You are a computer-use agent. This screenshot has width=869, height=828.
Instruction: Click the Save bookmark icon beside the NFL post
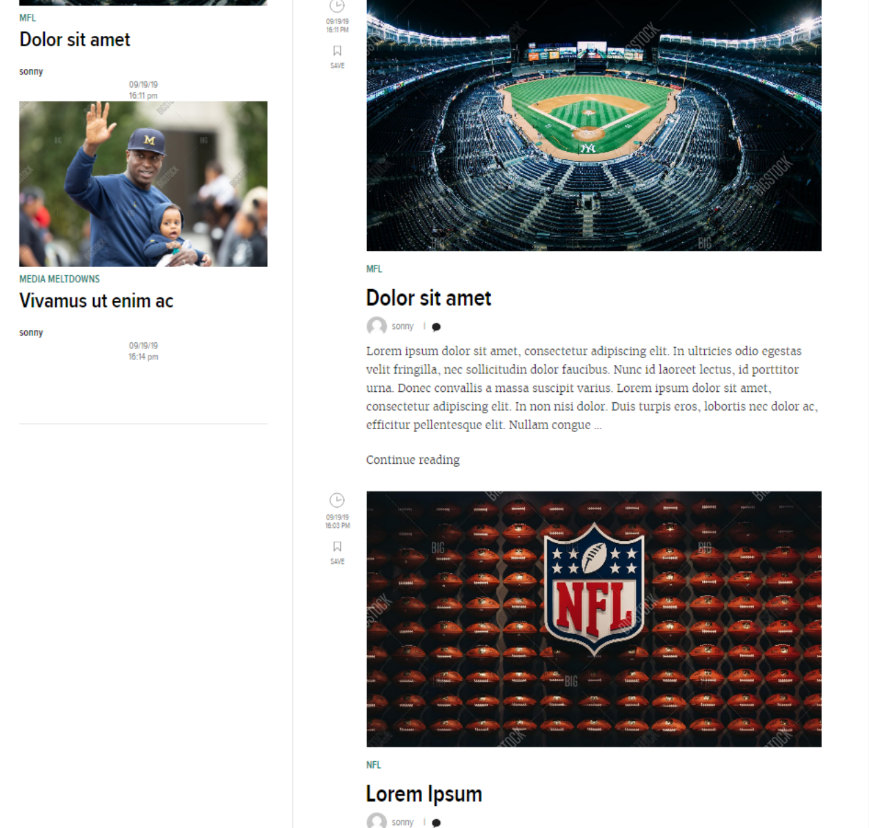337,547
